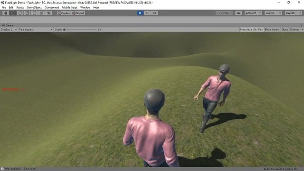Open the Display 1 dropdown
Image resolution: width=304 pixels, height=171 pixels.
pos(9,29)
